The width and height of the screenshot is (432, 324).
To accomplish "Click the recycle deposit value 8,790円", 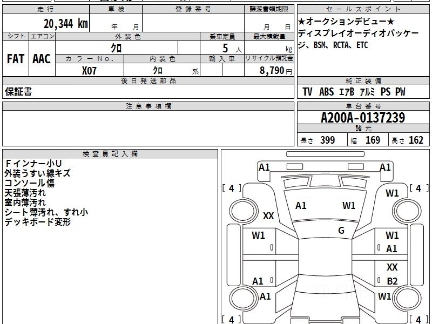I will click(x=276, y=71).
